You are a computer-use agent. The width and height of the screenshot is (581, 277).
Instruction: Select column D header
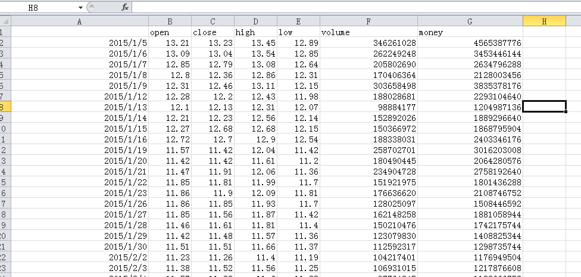tap(255, 21)
